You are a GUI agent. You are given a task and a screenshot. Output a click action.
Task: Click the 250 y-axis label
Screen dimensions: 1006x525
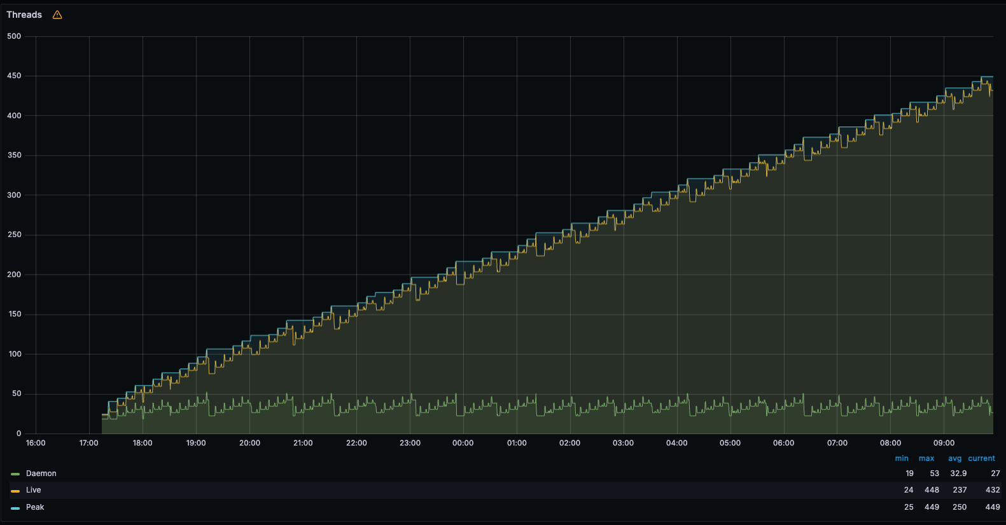14,235
